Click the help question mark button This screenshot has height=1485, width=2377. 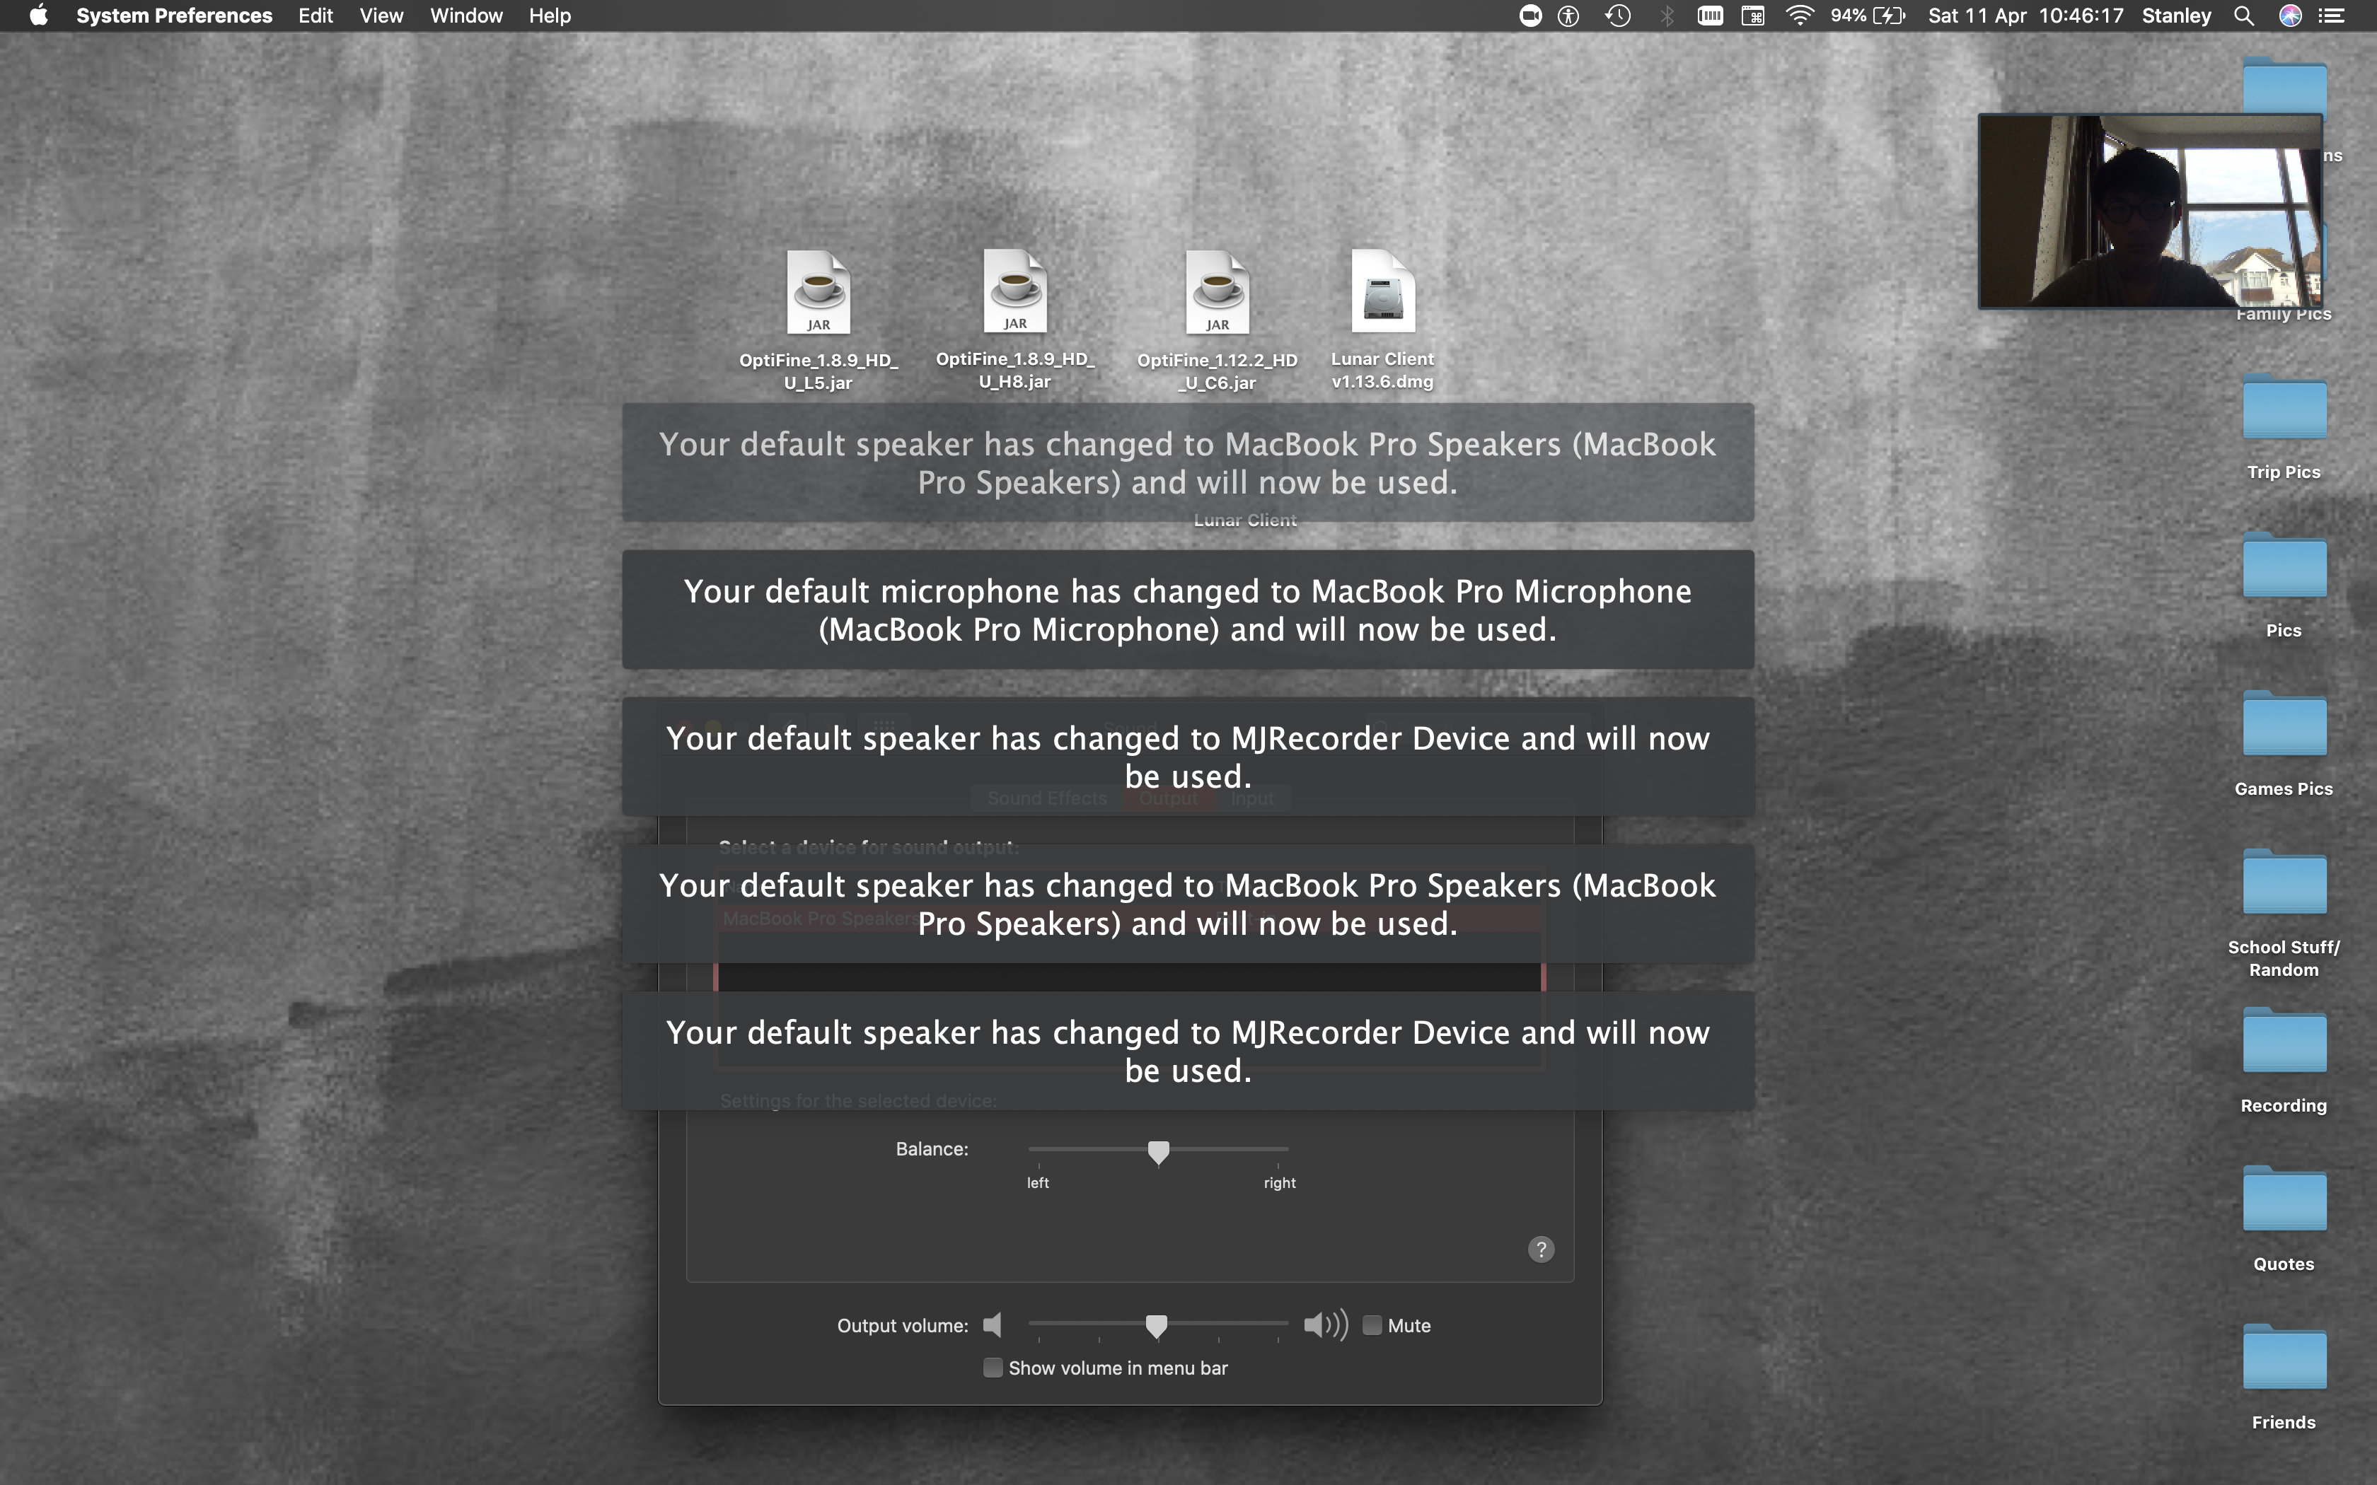point(1540,1250)
